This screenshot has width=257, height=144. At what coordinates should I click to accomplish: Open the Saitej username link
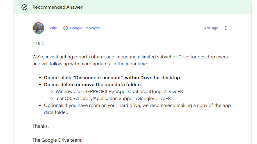[x=53, y=28]
